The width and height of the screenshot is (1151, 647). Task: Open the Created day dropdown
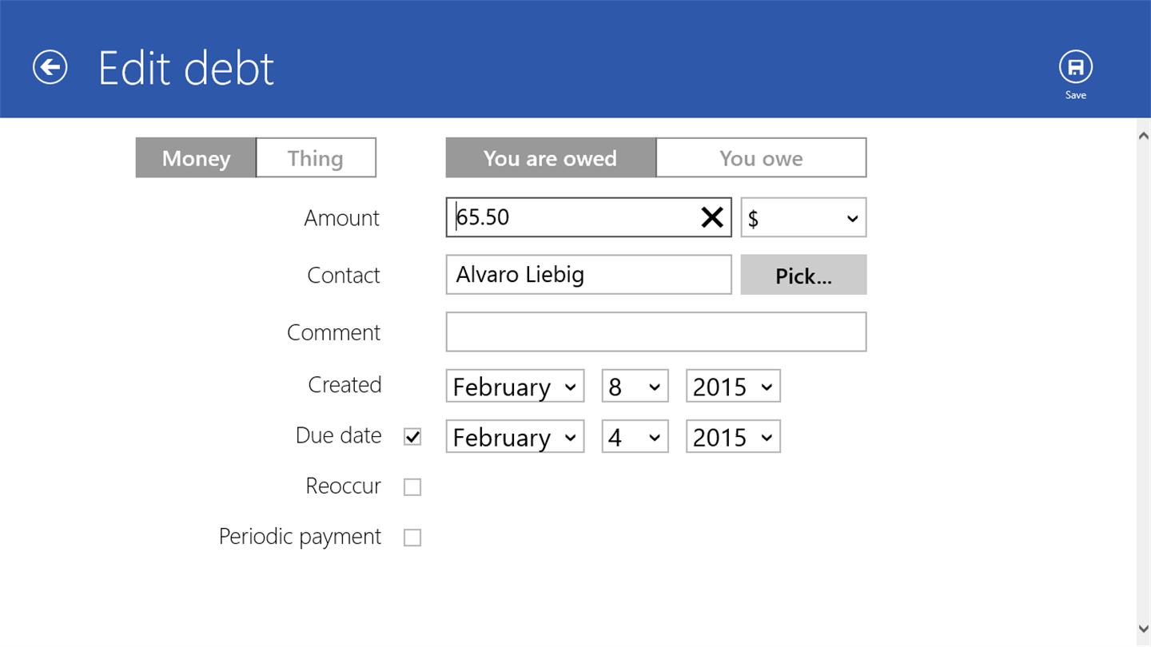click(635, 387)
